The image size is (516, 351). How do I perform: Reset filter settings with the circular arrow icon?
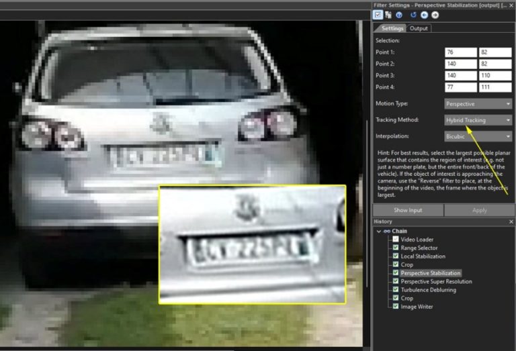[x=413, y=15]
